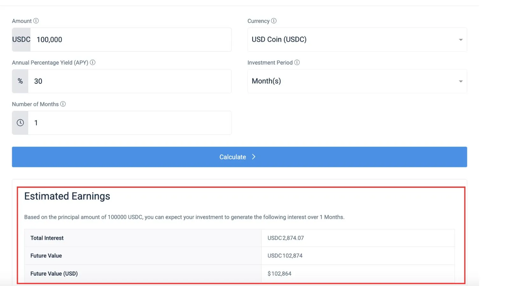Open the USD Coin (USDC) currency dropdown
Image resolution: width=509 pixels, height=286 pixels.
[x=357, y=40]
